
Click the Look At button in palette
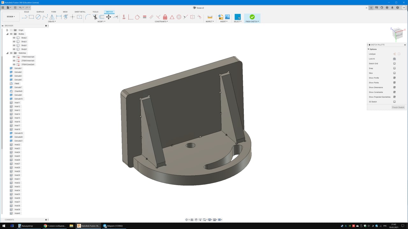pos(394,59)
